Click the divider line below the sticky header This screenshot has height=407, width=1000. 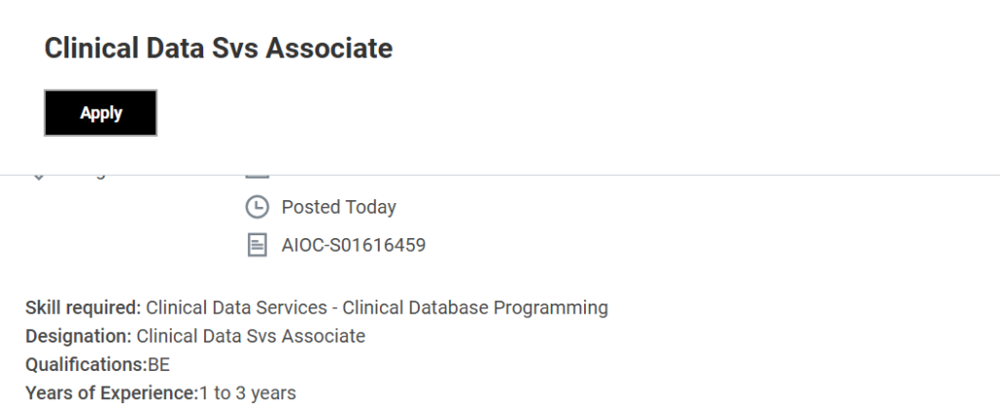point(586,175)
